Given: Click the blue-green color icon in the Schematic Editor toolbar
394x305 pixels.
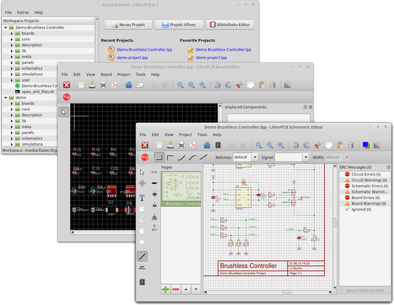Looking at the screenshot, I should (x=365, y=145).
